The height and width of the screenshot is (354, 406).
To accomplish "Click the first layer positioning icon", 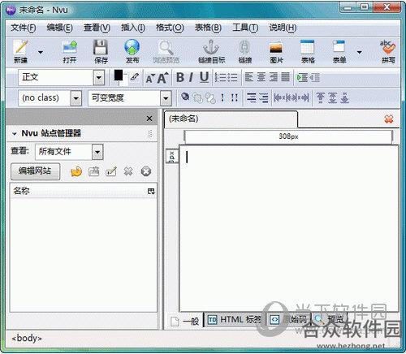I will click(185, 97).
